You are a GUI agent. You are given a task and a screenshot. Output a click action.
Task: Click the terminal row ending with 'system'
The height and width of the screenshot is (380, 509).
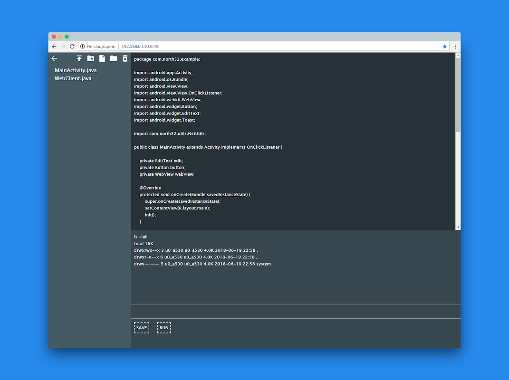click(x=202, y=264)
